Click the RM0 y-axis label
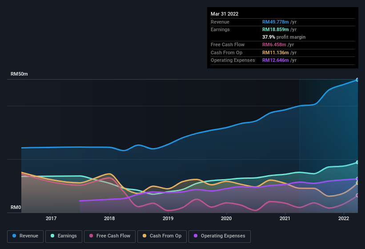This screenshot has height=249, width=365. click(16, 207)
